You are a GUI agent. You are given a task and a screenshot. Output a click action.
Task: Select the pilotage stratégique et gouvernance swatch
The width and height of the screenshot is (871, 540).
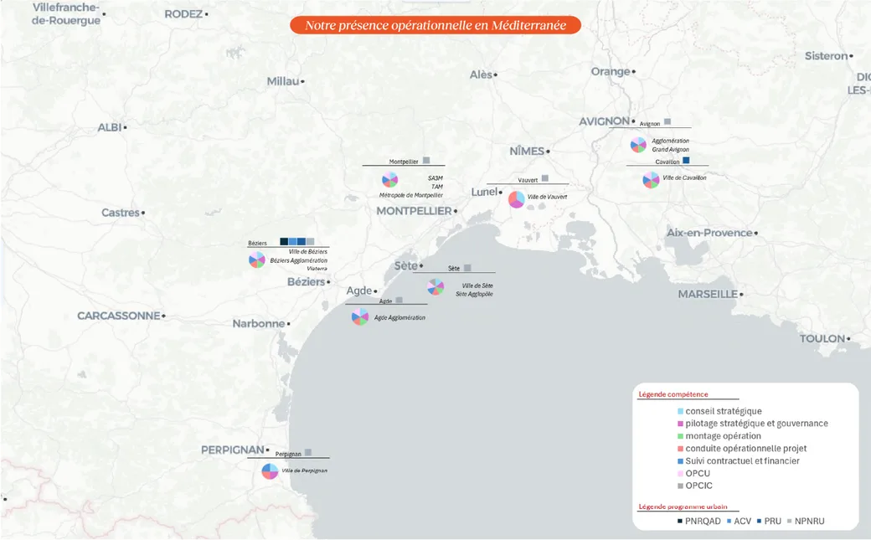pyautogui.click(x=680, y=424)
